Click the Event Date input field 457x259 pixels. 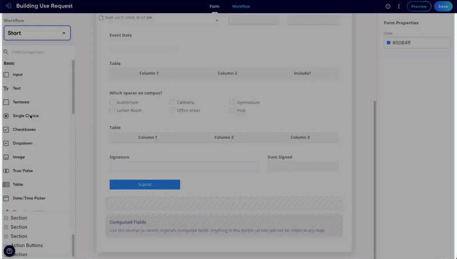(x=144, y=49)
